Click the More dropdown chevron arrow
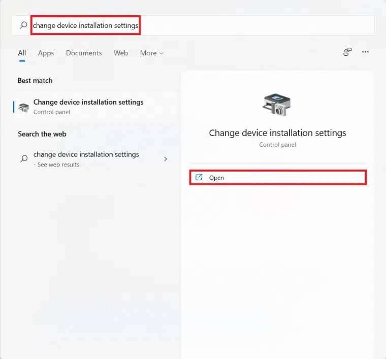This screenshot has height=359, width=386. [x=161, y=53]
